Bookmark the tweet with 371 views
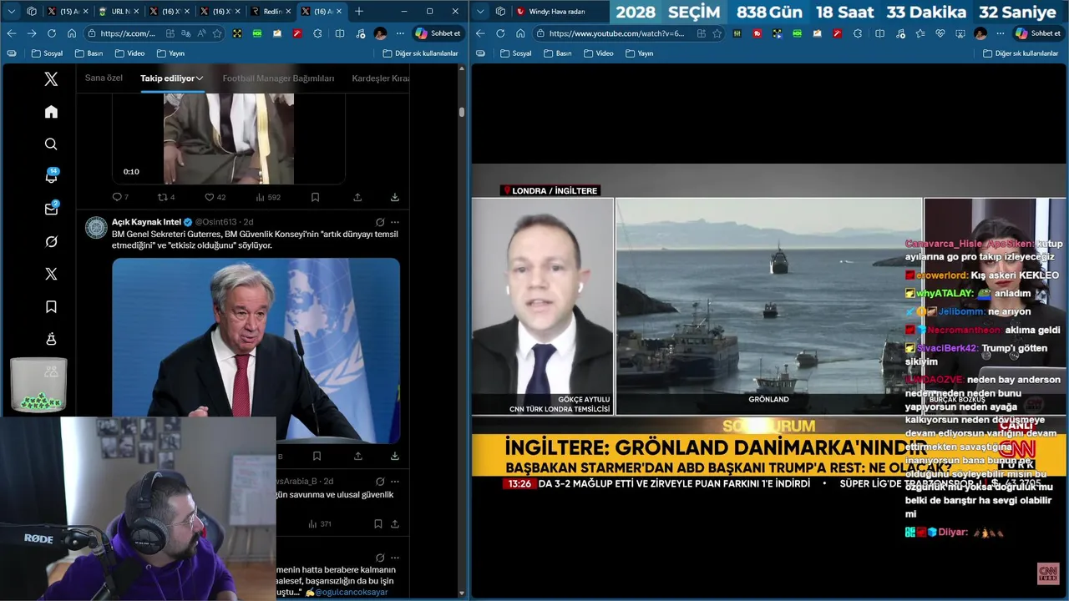The width and height of the screenshot is (1069, 601). (377, 524)
